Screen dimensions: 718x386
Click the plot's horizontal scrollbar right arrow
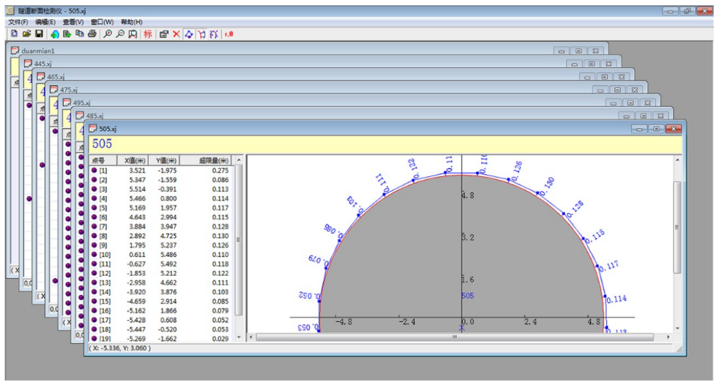pos(667,337)
